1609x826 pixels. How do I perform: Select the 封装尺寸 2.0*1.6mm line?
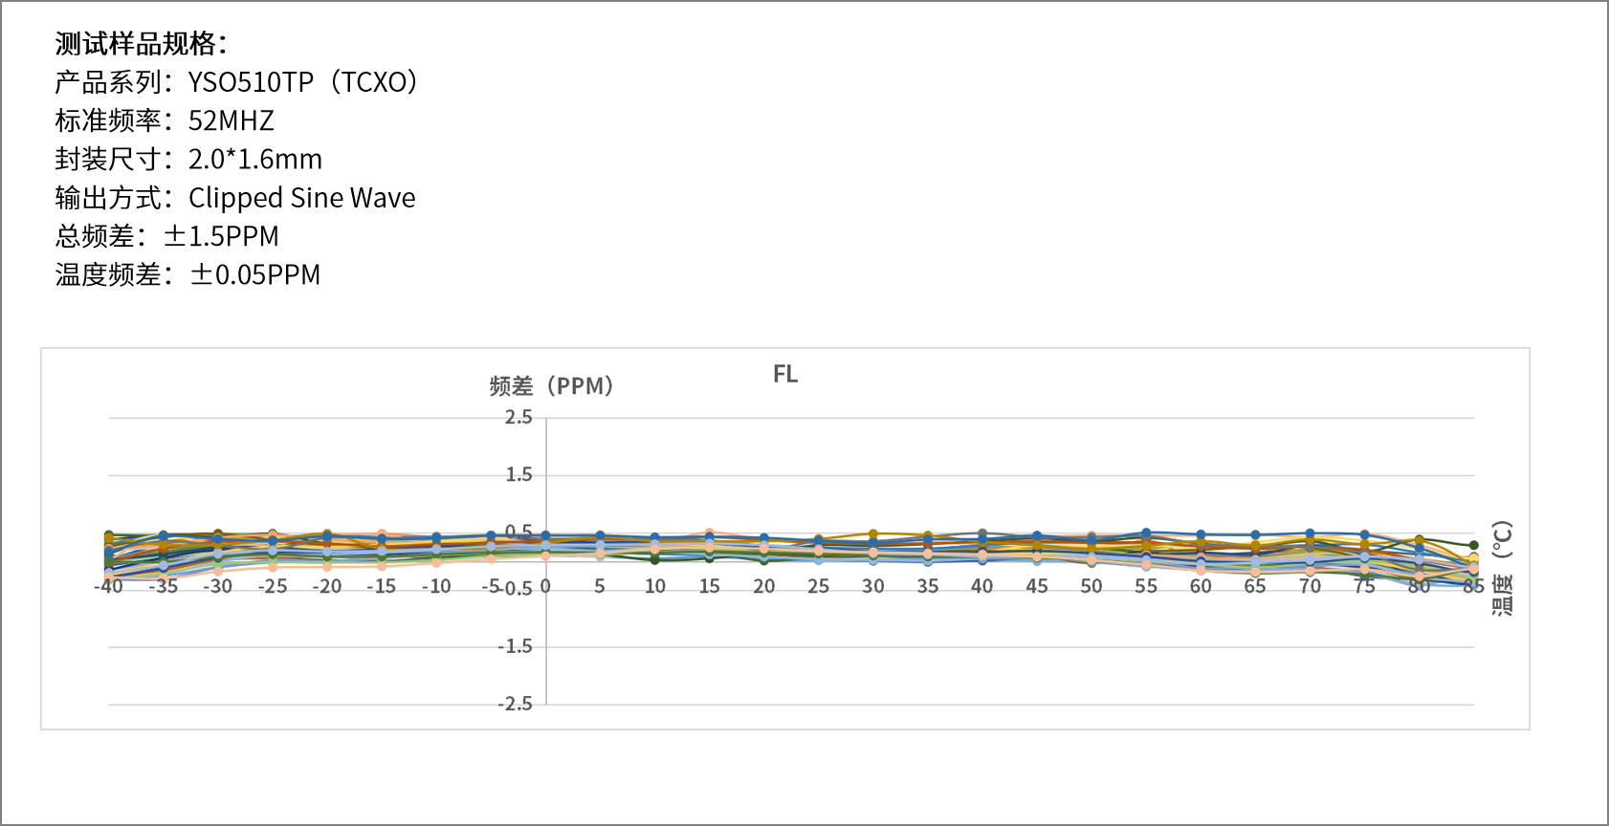(x=188, y=159)
